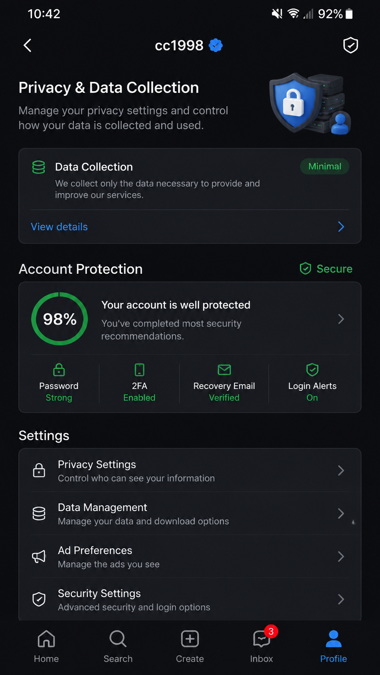Switch to the Inbox tab

point(262,647)
